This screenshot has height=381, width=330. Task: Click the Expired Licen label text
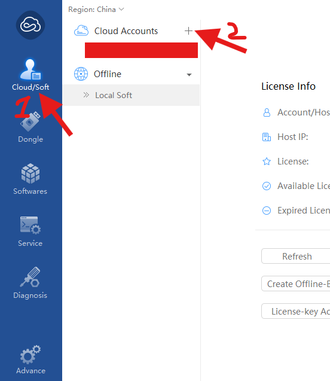point(304,211)
